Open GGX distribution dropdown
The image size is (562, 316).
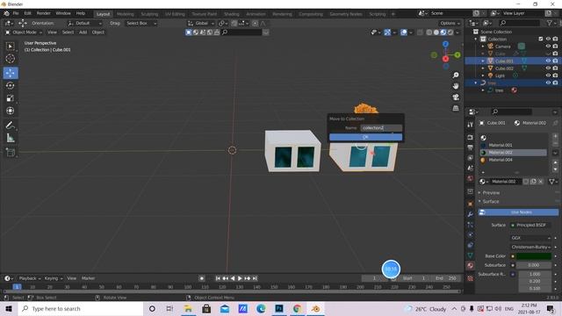(530, 238)
